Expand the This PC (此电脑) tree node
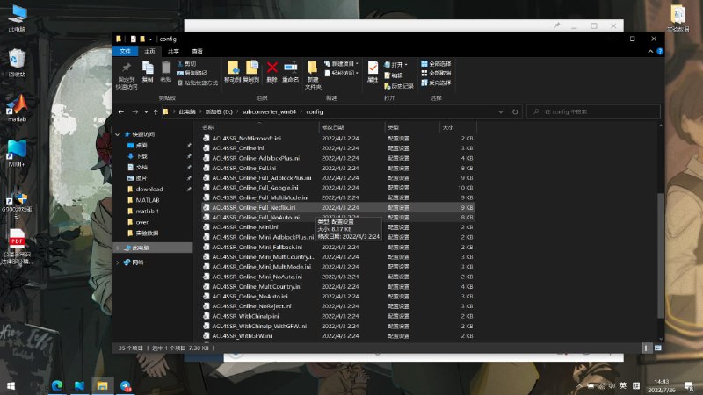Image resolution: width=703 pixels, height=395 pixels. pos(119,248)
